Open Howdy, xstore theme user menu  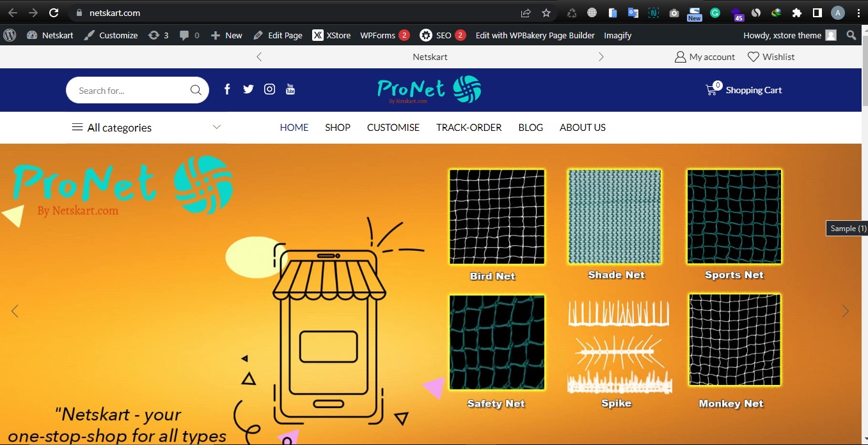[790, 35]
